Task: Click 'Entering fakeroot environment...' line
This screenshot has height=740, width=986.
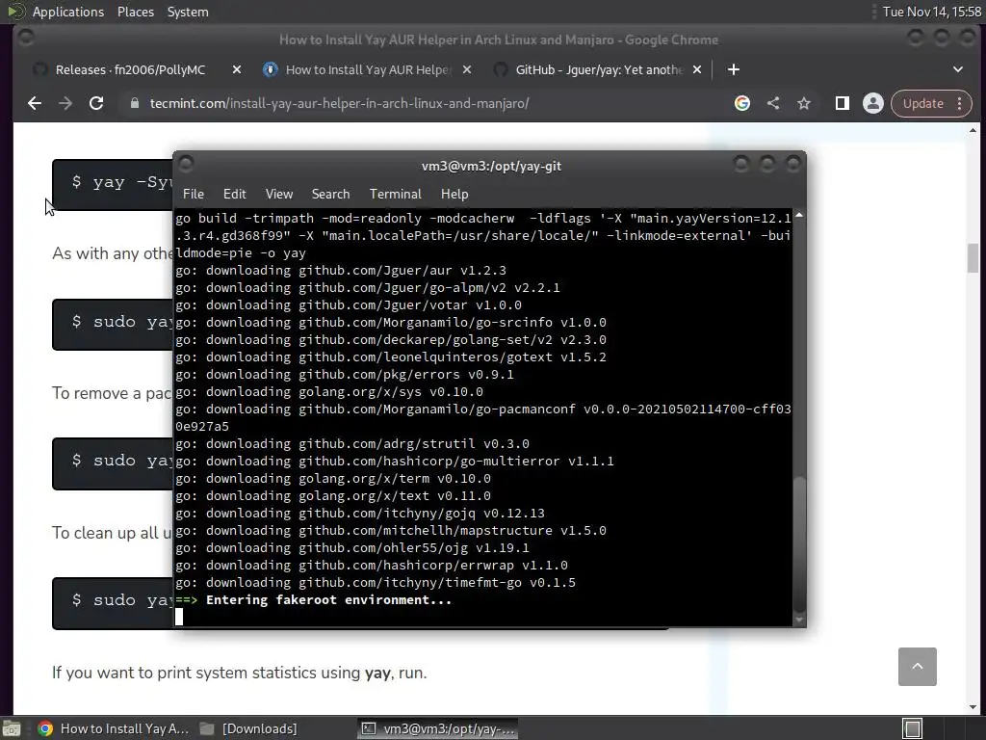Action: (x=329, y=599)
